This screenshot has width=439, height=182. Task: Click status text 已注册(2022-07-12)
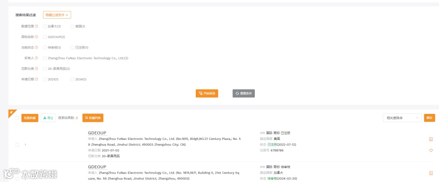[282, 144]
